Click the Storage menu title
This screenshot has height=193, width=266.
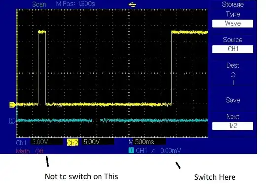pos(233,4)
